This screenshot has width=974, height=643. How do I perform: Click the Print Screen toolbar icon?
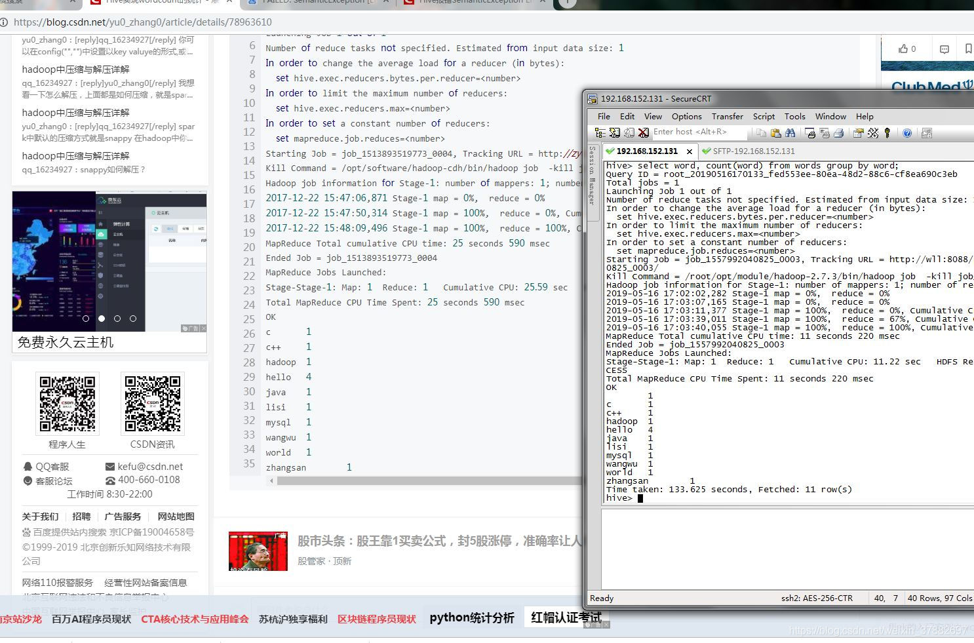click(x=810, y=133)
